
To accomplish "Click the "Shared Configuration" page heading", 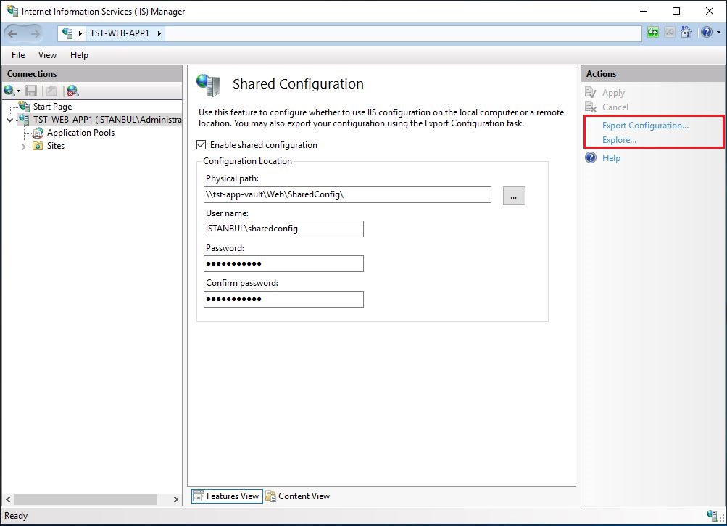I will click(x=298, y=83).
